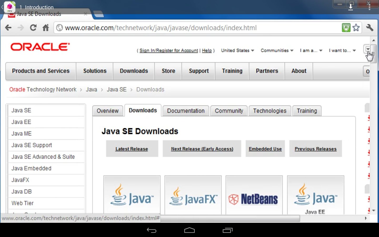The height and width of the screenshot is (237, 379).
Task: Click the vertical scrollbar down arrow
Action: click(374, 210)
